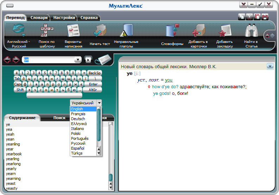Select Español in language list

(x=83, y=148)
